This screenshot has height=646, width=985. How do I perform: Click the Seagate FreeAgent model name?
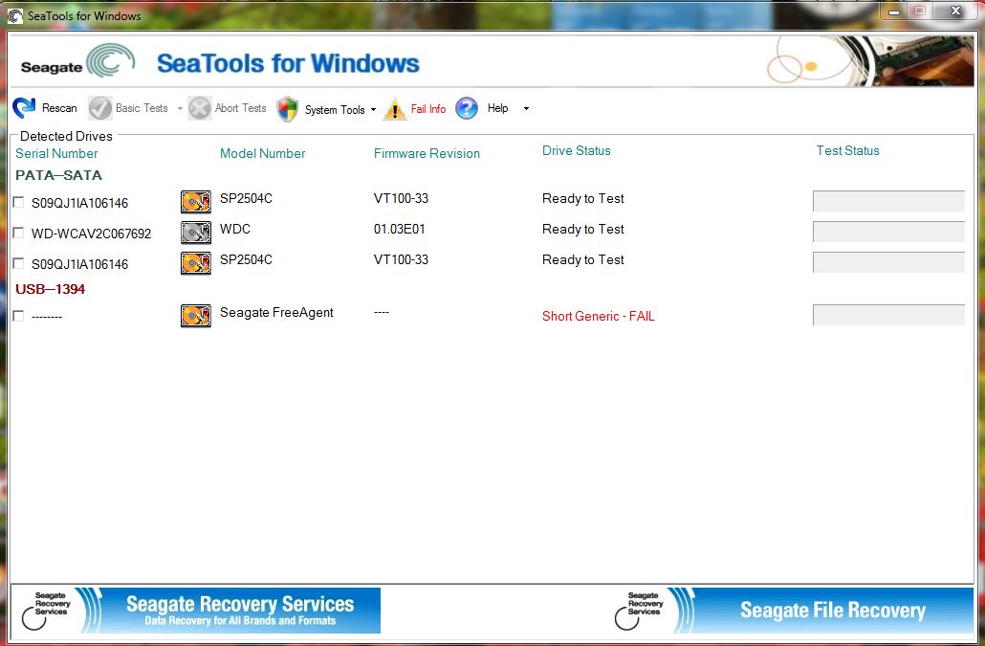(276, 312)
